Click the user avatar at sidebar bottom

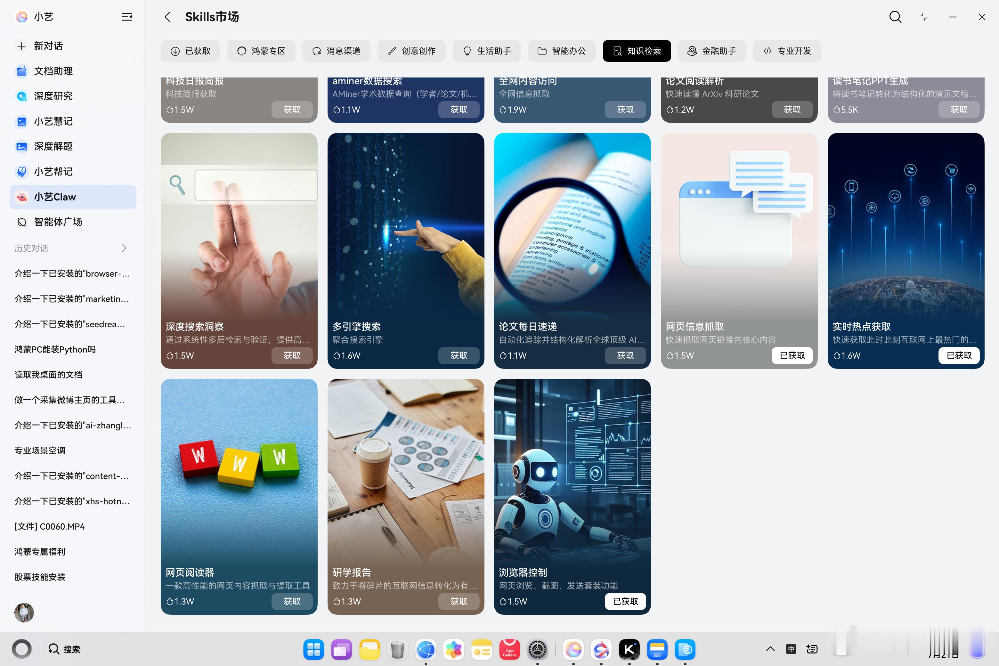click(24, 613)
